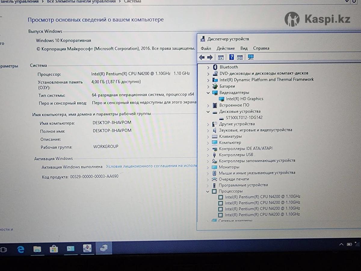Screen dimensions: 361x271
Task: Click the battery icon in system tray
Action: [349, 244]
